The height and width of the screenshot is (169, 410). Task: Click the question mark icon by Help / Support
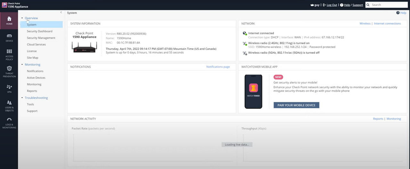point(341,5)
